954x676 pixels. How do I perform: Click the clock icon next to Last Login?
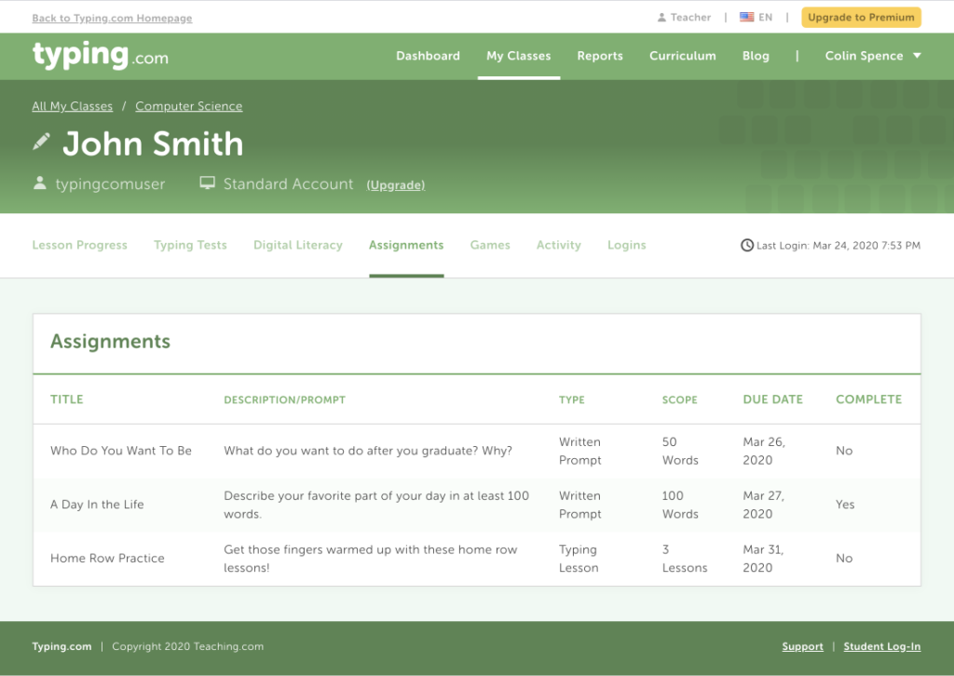(x=746, y=245)
